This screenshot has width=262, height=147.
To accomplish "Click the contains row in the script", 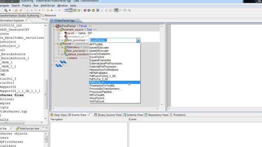I will 72,58.
